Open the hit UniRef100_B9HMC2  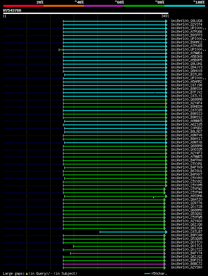187,43
